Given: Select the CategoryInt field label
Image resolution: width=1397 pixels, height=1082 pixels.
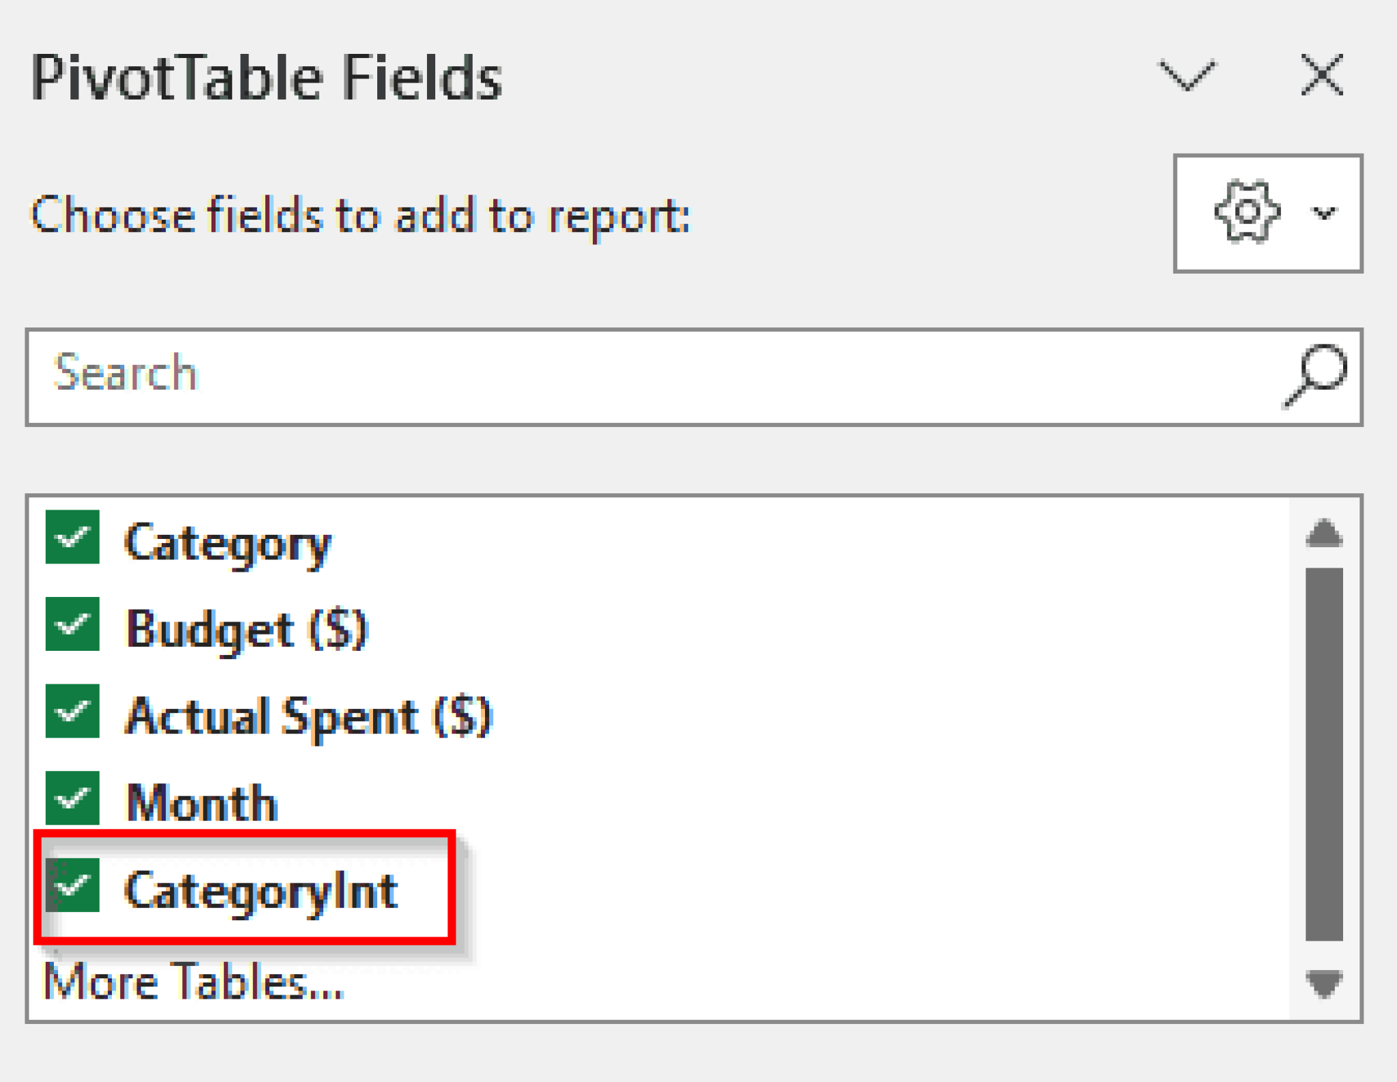Looking at the screenshot, I should point(261,891).
